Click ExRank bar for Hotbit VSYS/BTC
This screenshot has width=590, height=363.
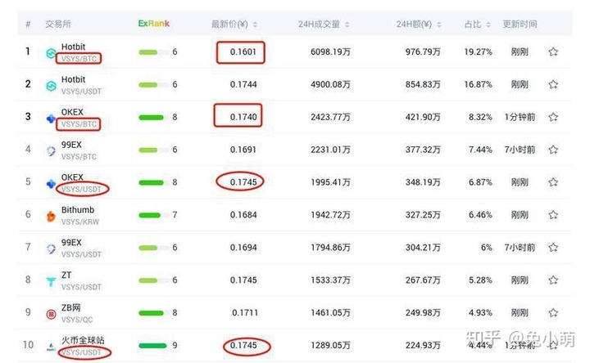(x=154, y=52)
